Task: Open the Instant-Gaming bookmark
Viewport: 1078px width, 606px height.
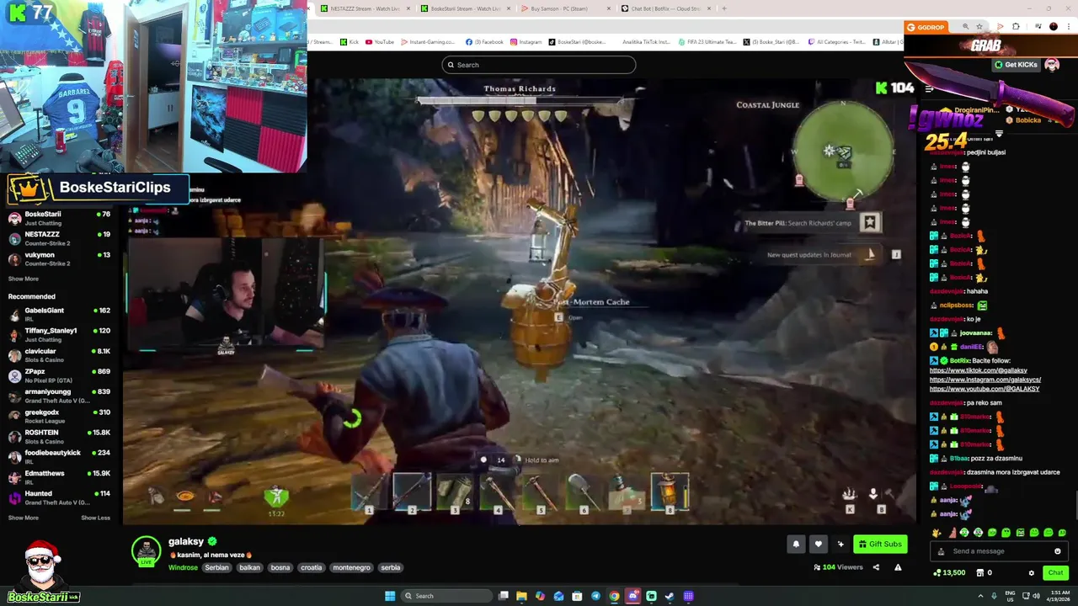Action: point(427,42)
